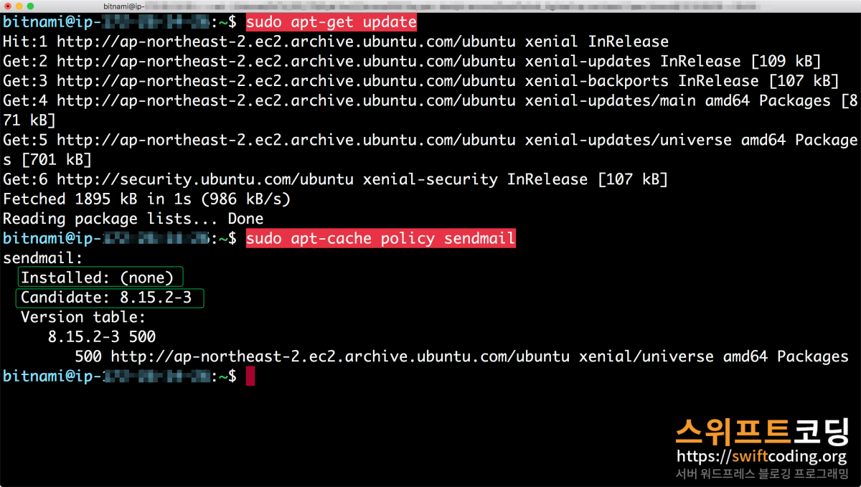The image size is (861, 487).
Task: Click the yellow minimize window button
Action: point(19,6)
